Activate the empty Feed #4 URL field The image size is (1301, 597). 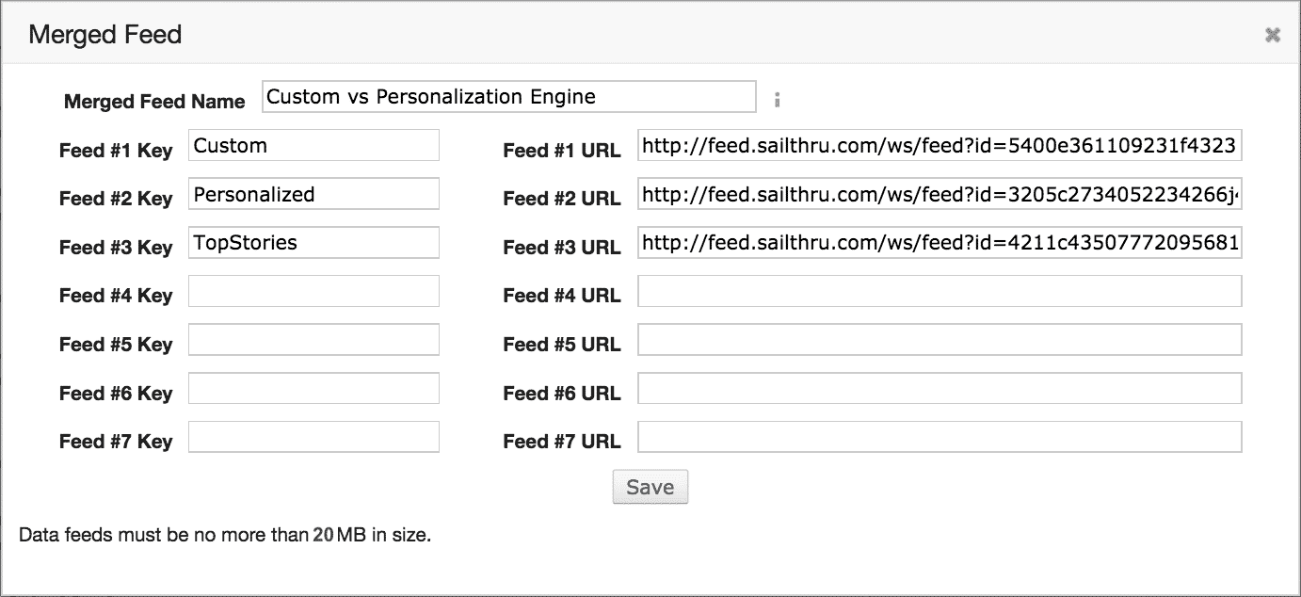[x=940, y=291]
